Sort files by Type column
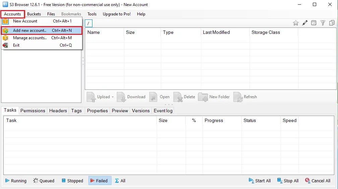Image resolution: width=338 pixels, height=189 pixels. point(181,33)
